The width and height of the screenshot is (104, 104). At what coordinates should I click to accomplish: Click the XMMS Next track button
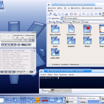click(x=15, y=45)
